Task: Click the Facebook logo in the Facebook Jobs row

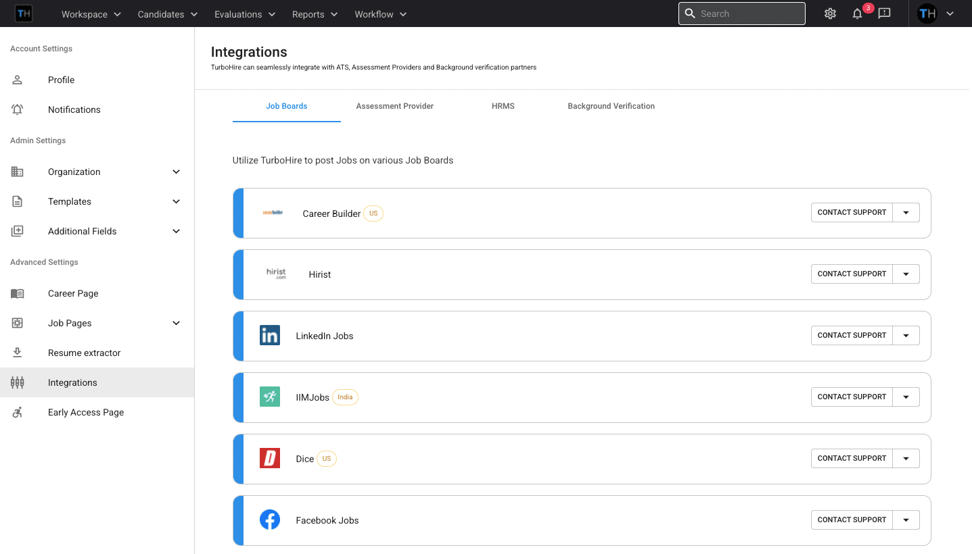Action: (x=269, y=520)
